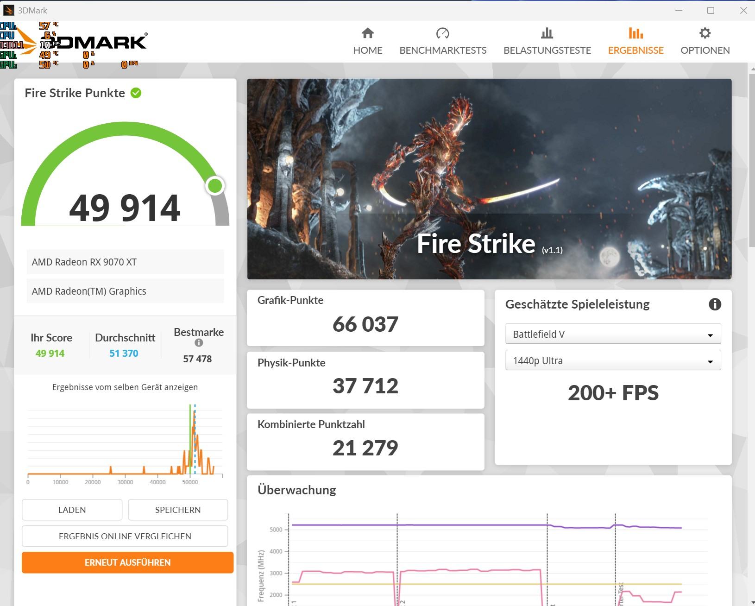
Task: Click the 200+ FPS estimate
Action: 613,393
